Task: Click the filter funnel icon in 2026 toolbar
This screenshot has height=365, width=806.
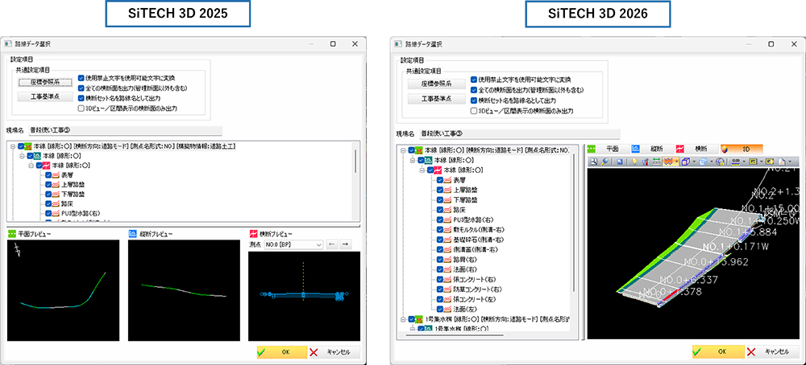Action: (645, 162)
